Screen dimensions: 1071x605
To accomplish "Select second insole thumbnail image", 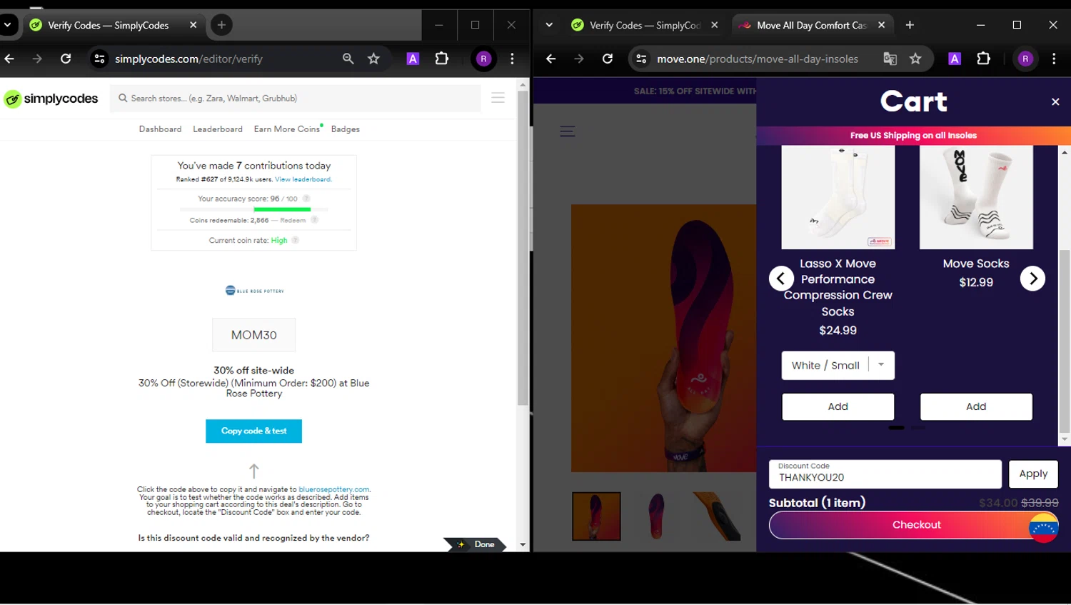I will pos(657,516).
